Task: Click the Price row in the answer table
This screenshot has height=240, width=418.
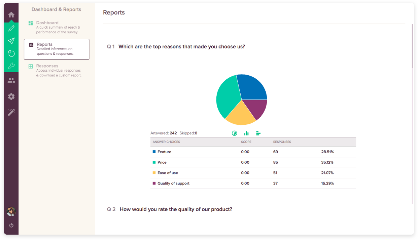Action: pyautogui.click(x=162, y=162)
